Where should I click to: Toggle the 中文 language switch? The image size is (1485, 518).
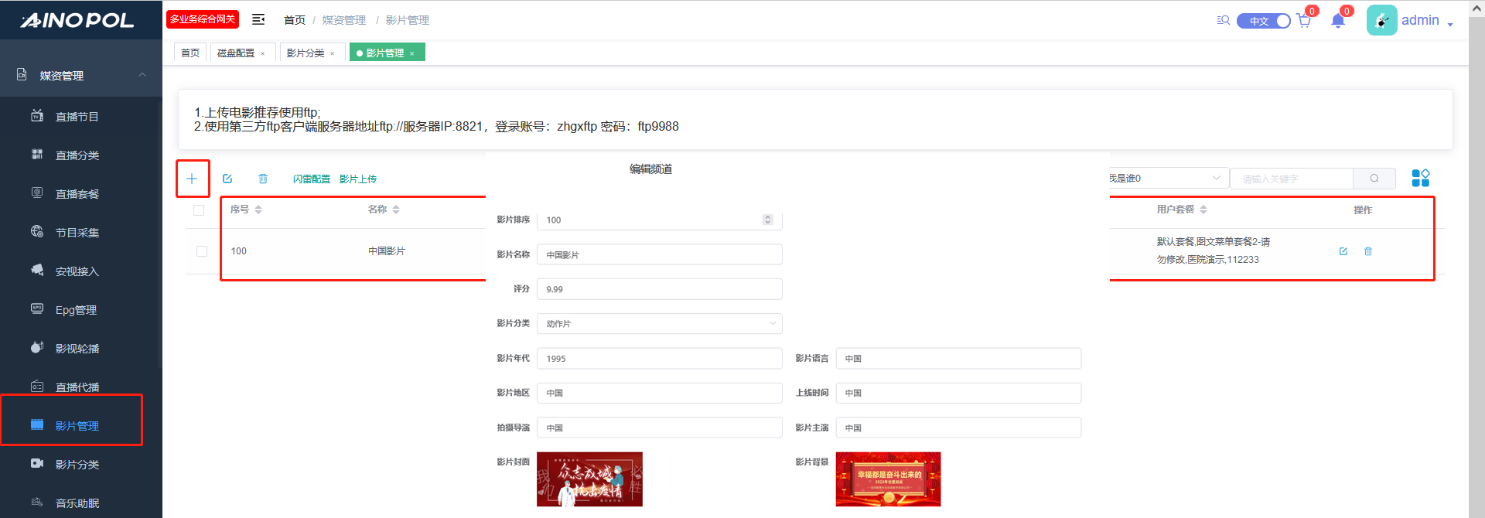pyautogui.click(x=1263, y=21)
